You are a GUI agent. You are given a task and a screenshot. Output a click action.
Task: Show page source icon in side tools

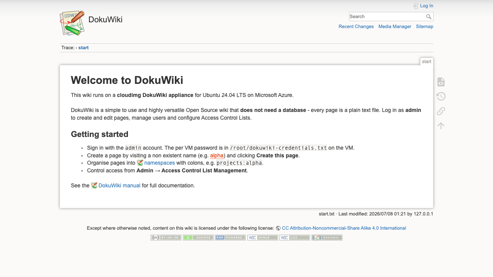[441, 82]
